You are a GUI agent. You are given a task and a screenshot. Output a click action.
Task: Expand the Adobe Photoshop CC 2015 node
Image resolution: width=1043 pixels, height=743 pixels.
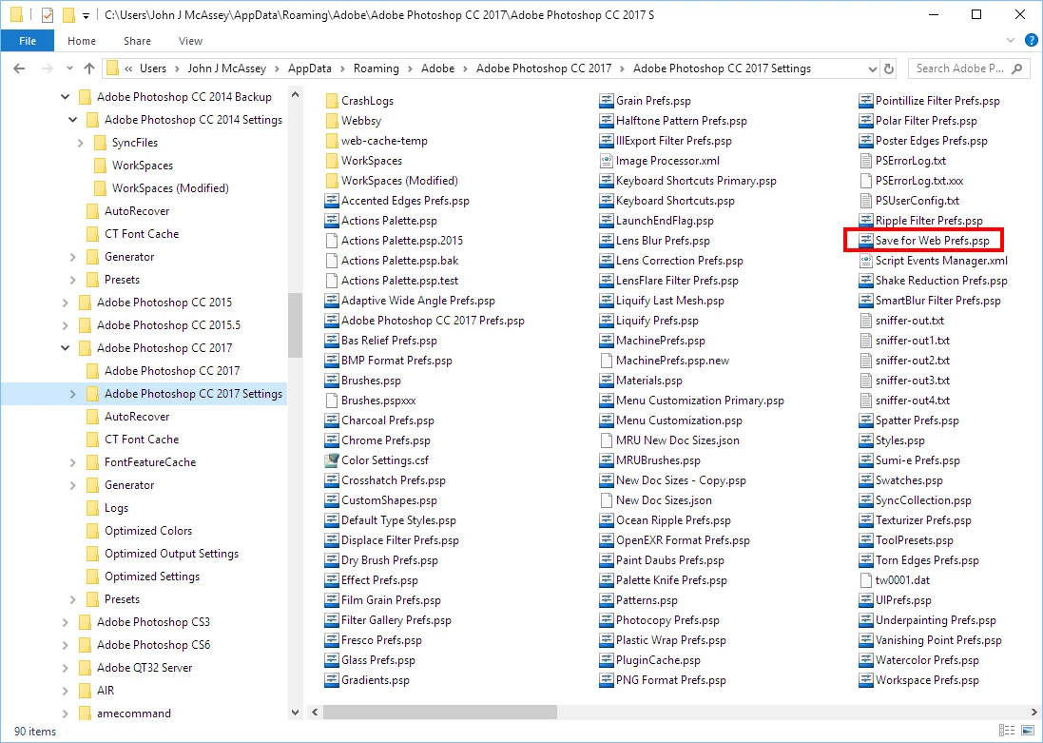pos(66,303)
